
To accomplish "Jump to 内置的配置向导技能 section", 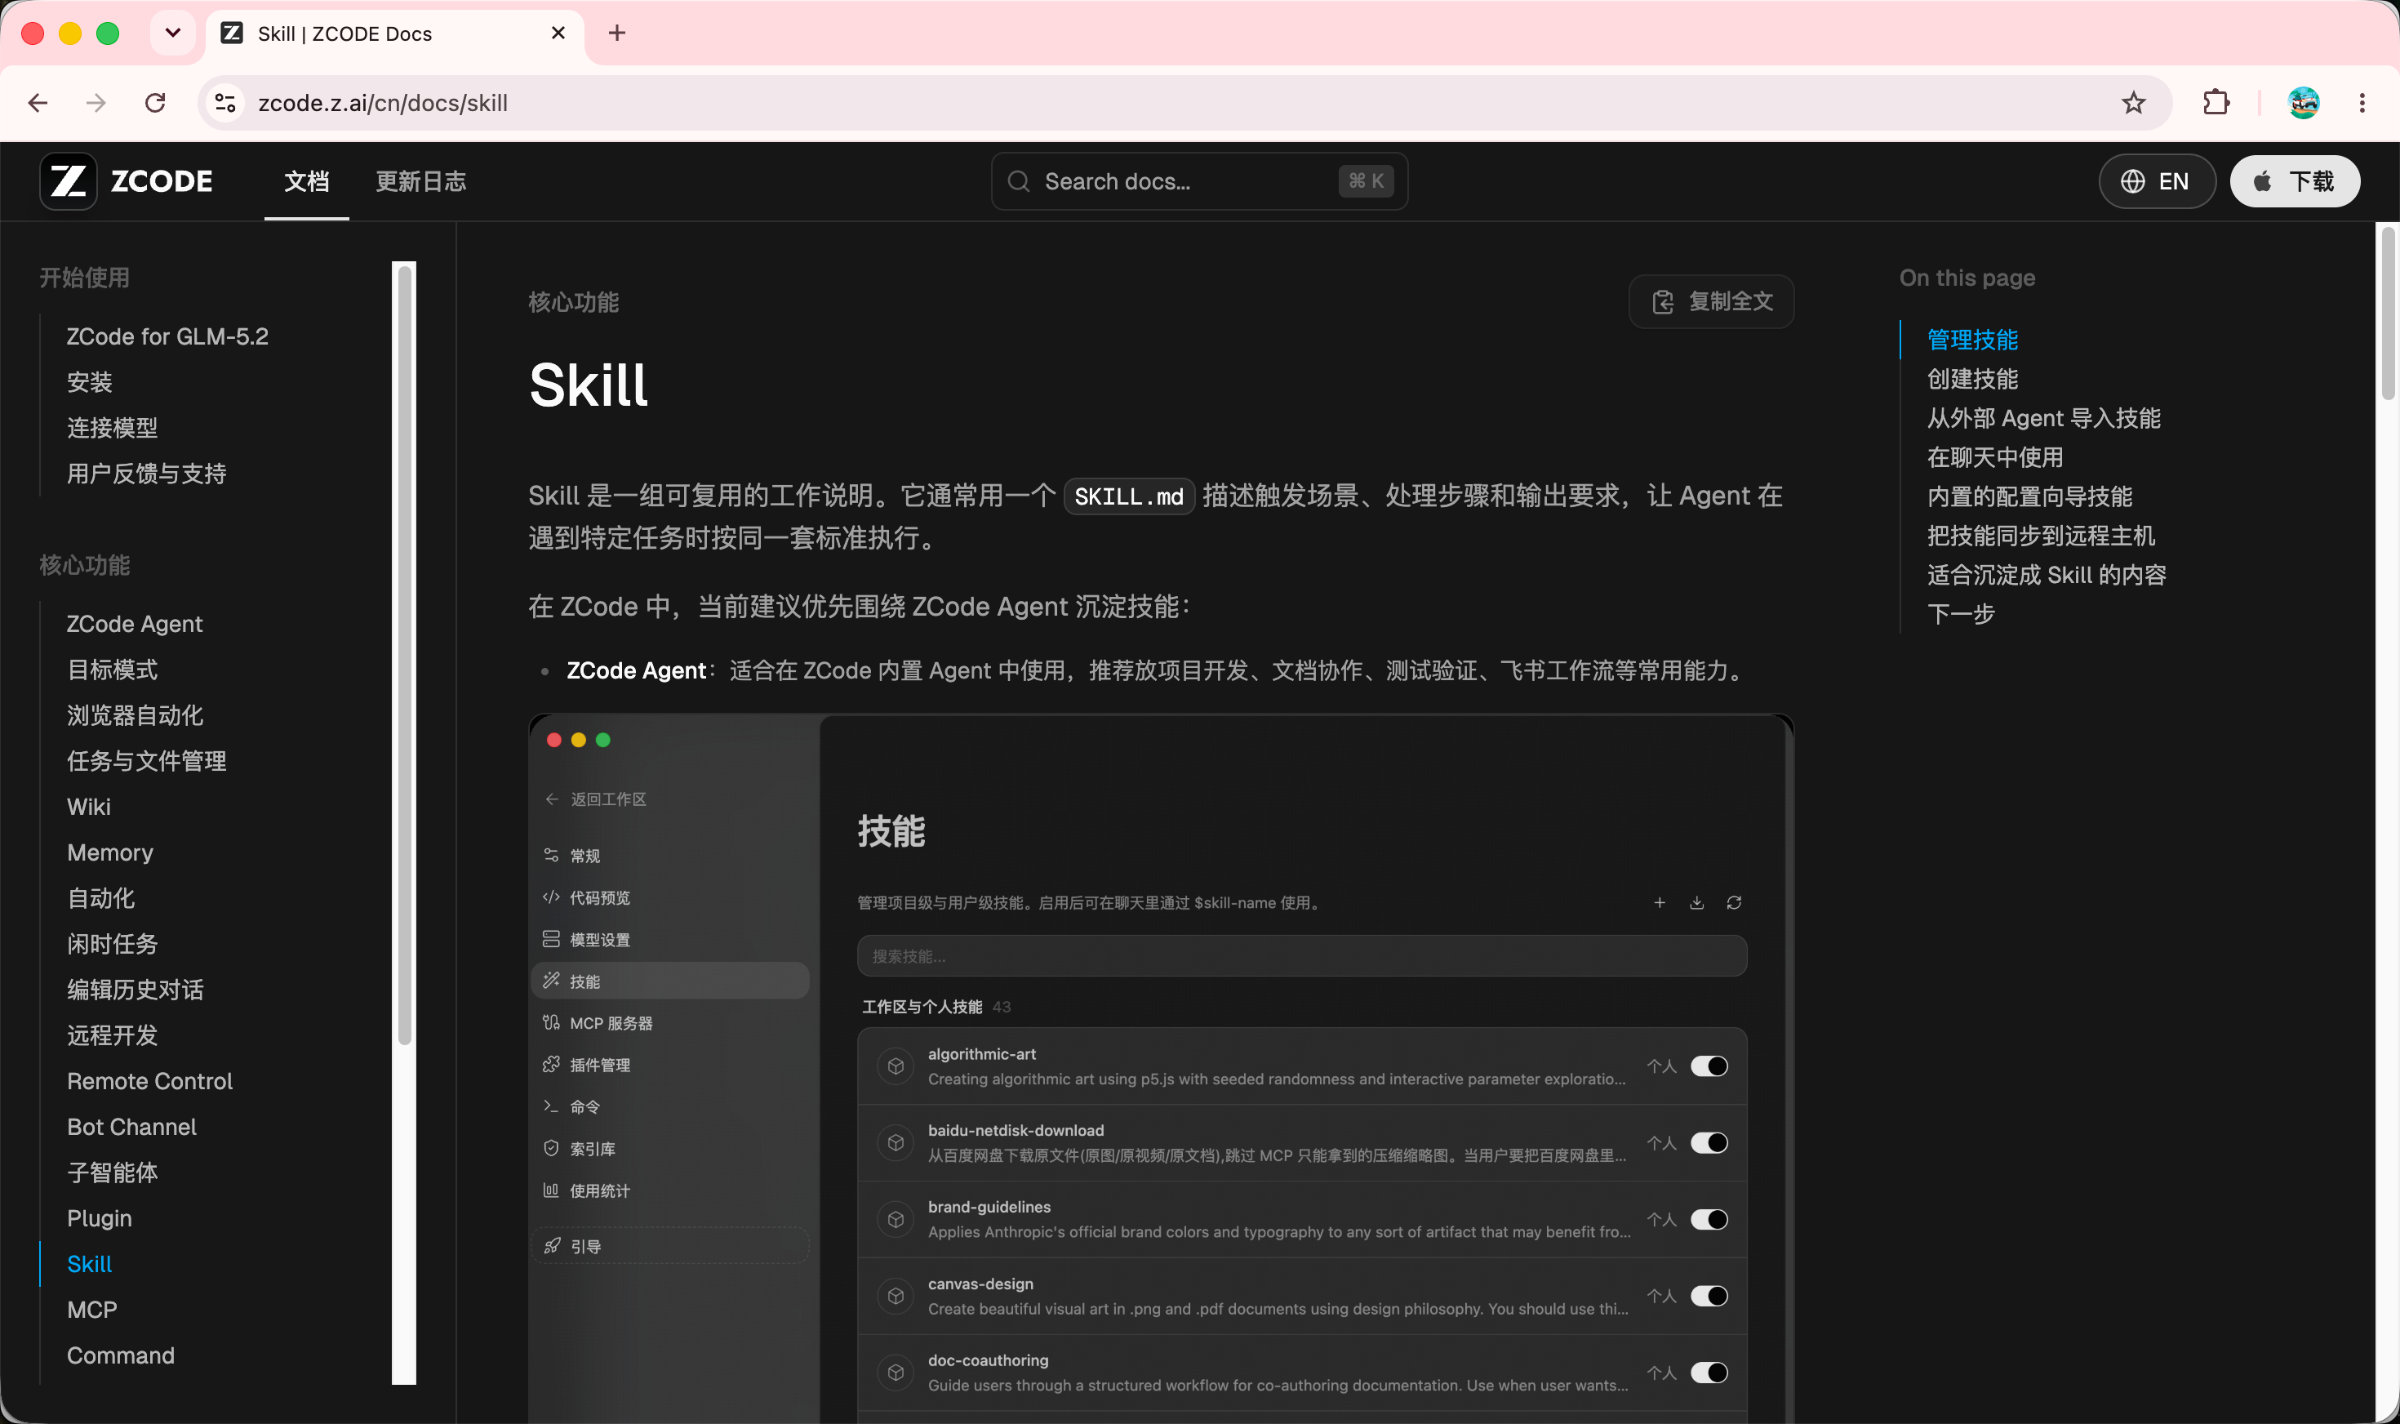I will coord(2029,496).
